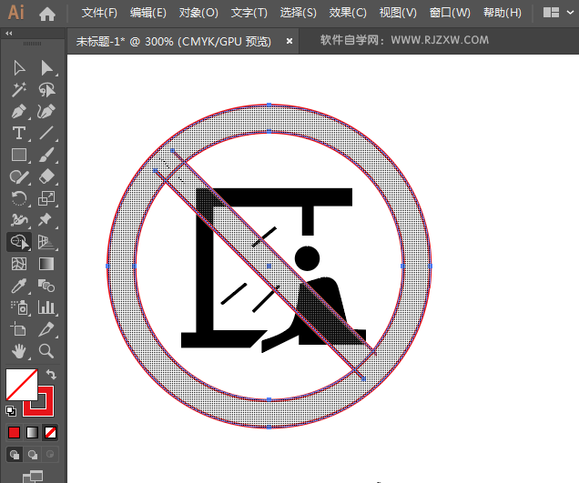Reset to default fill and stroke
This screenshot has height=483, width=579.
(11, 410)
